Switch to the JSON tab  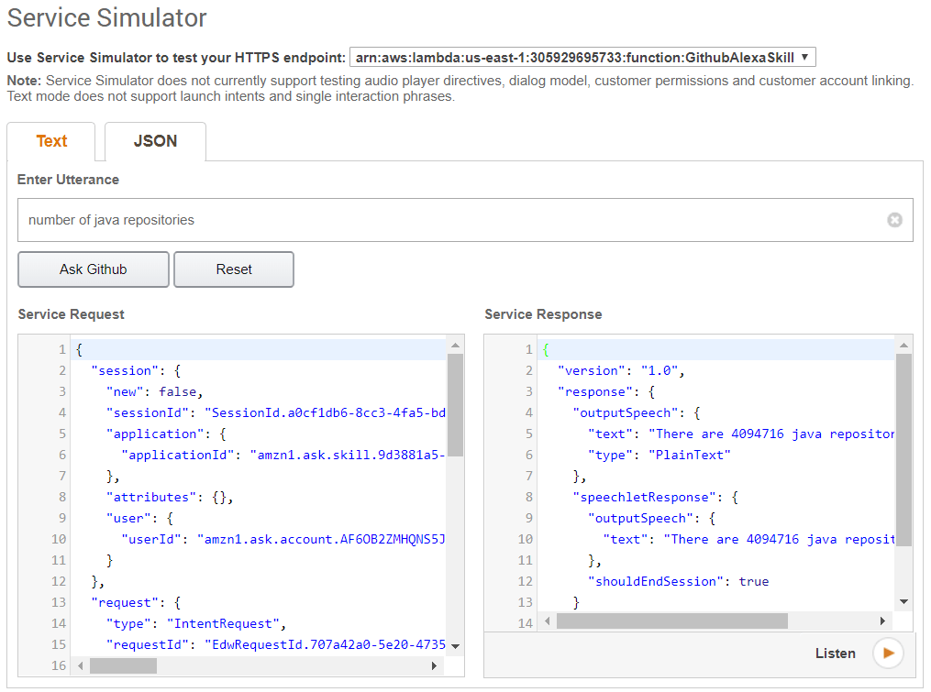[155, 140]
